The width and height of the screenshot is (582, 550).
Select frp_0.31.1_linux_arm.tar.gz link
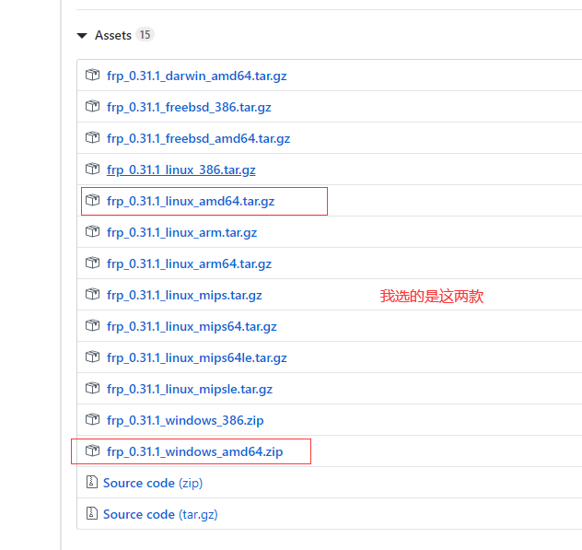click(182, 232)
